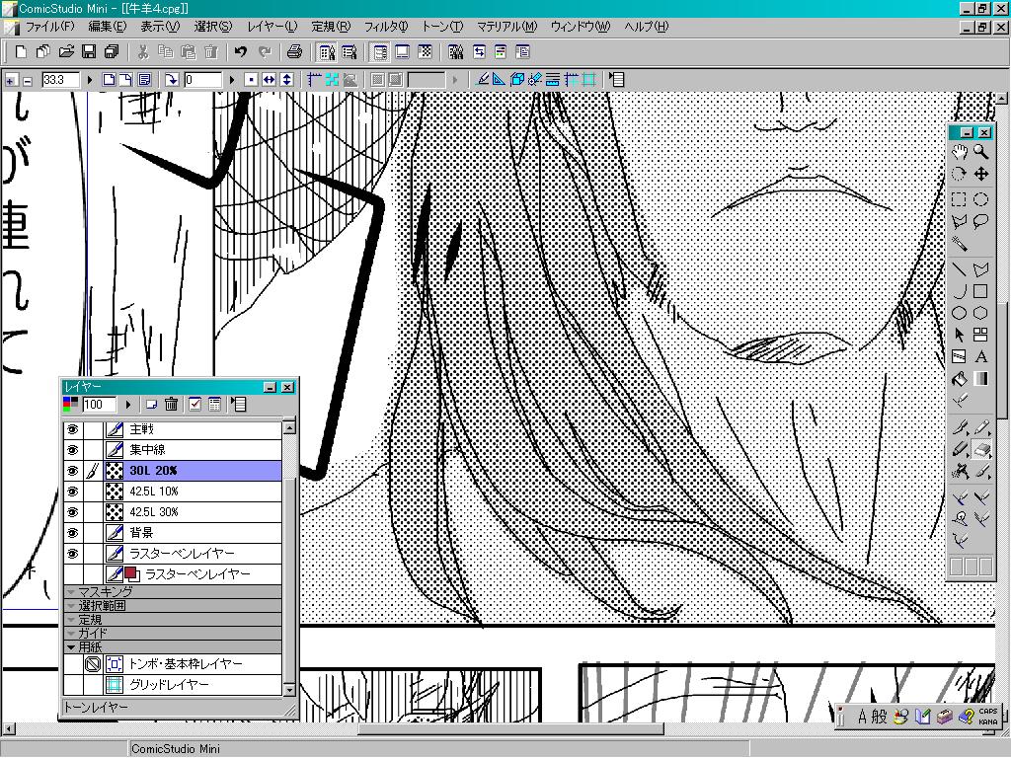This screenshot has width=1011, height=758.
Task: Click the Print icon in toolbar
Action: [x=294, y=51]
